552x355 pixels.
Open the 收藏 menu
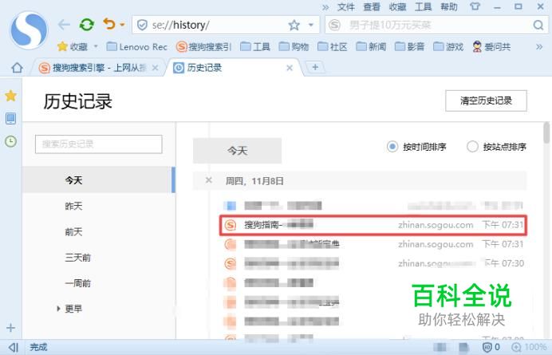(397, 7)
